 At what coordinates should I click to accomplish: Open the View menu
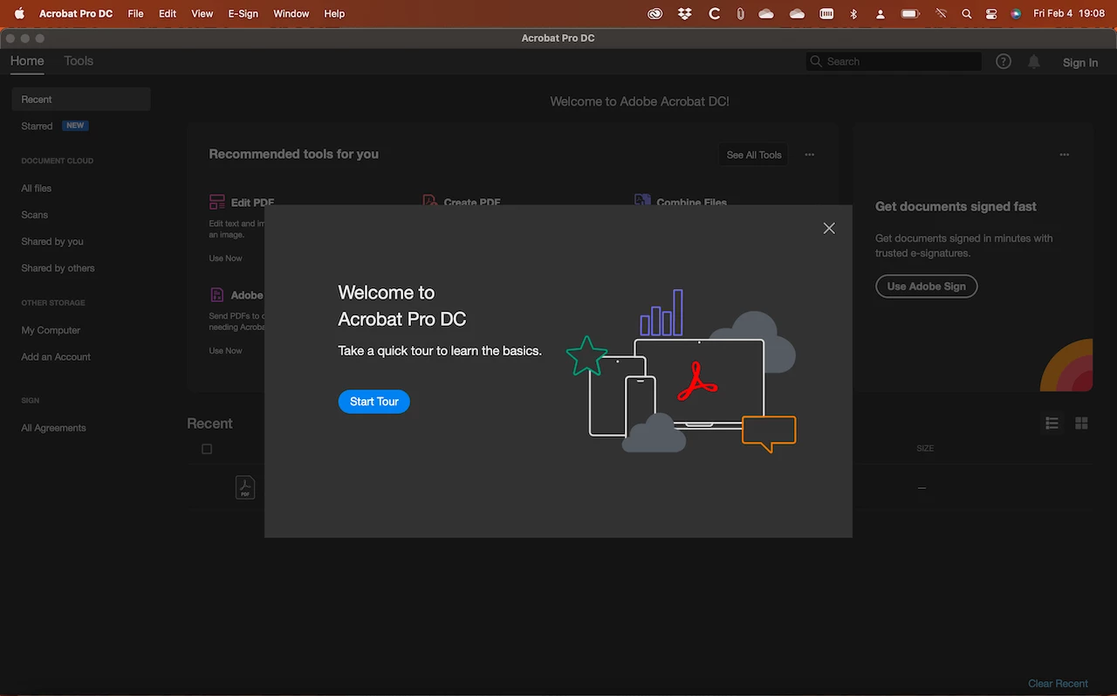coord(202,14)
